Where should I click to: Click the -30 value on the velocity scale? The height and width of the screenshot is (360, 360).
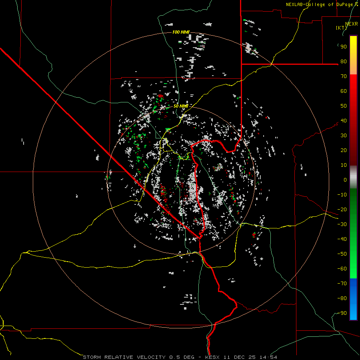(342, 224)
